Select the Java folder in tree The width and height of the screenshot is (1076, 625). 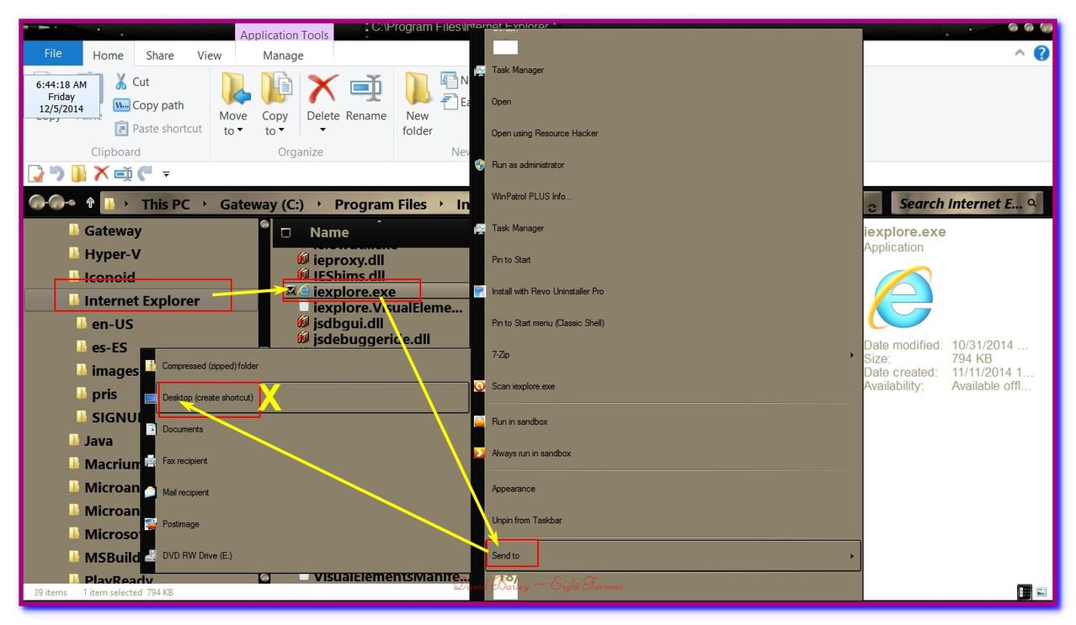click(99, 441)
